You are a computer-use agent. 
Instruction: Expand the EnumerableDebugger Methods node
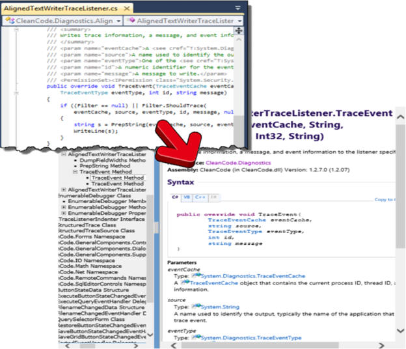[x=64, y=207]
